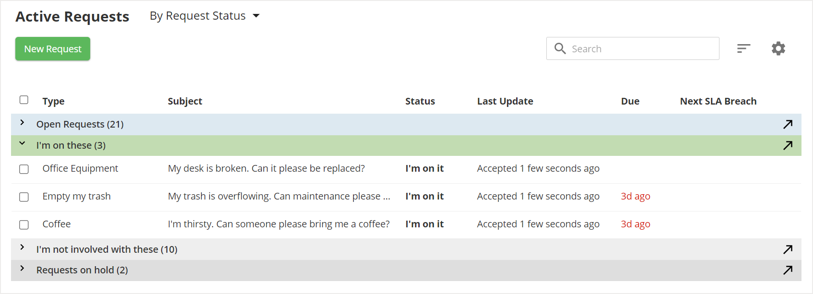Open Requests on hold arrow icon

[788, 270]
